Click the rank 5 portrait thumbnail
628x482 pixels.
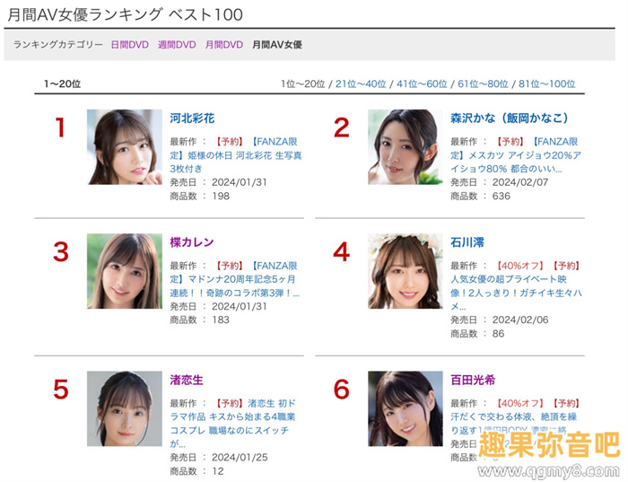(x=125, y=408)
